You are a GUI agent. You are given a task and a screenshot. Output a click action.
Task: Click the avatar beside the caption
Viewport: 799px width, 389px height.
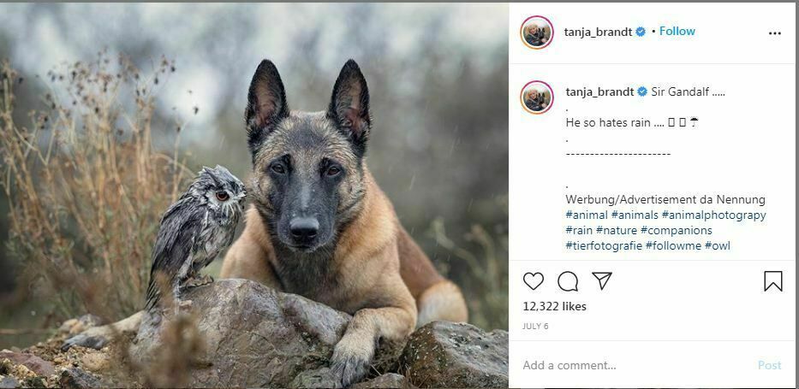coord(537,97)
